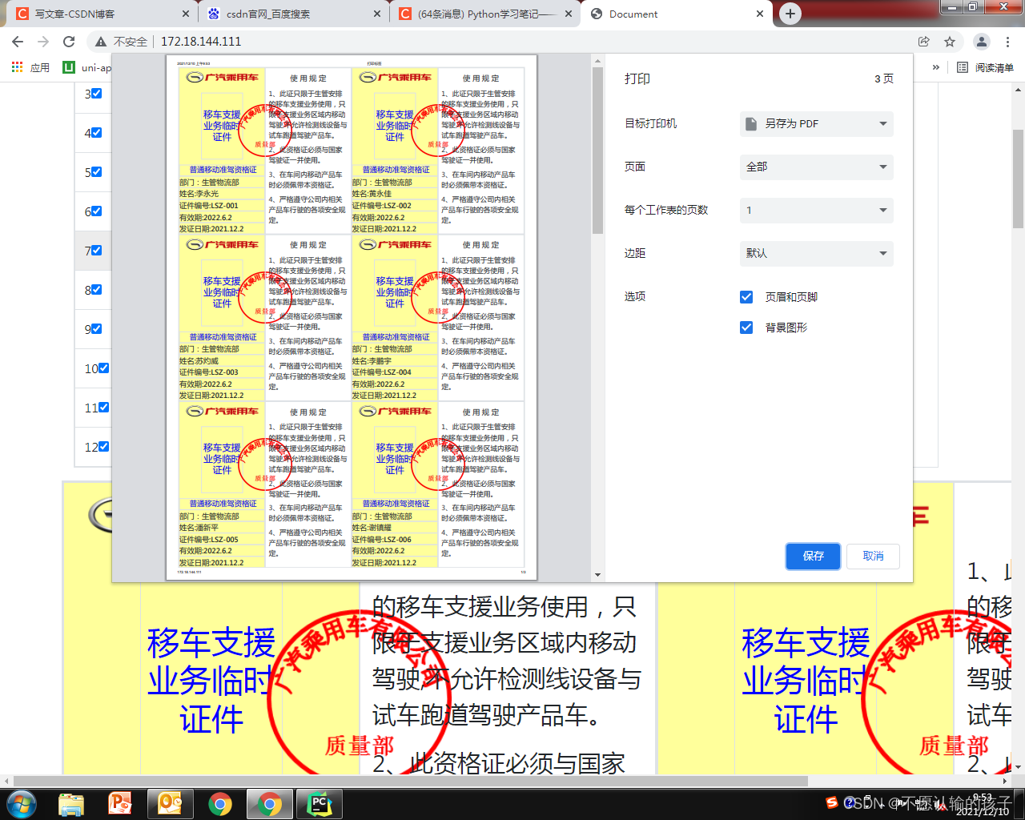This screenshot has width=1025, height=820.
Task: Open the Chrome profile avatar
Action: pyautogui.click(x=981, y=42)
